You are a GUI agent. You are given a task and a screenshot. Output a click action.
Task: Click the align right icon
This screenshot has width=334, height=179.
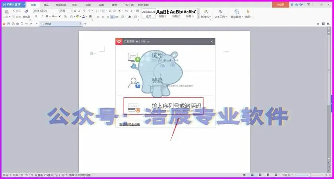click(108, 17)
